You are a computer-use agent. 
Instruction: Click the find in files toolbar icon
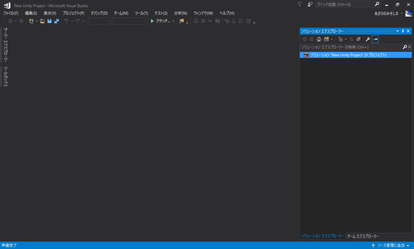click(182, 21)
